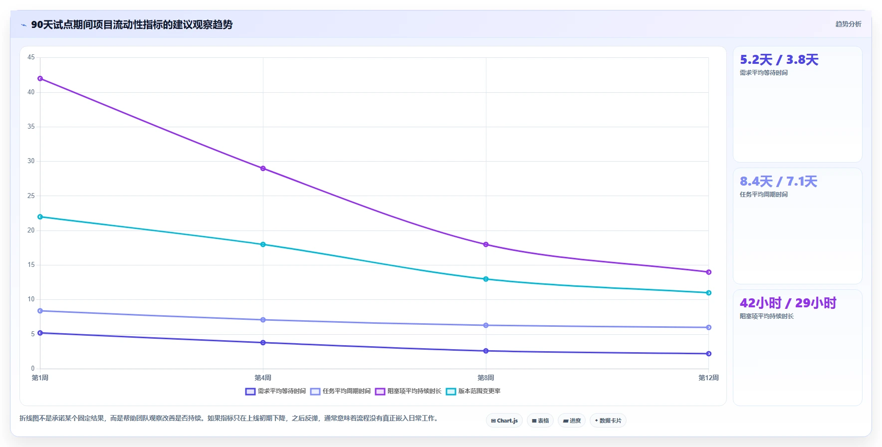Toggle 阻塞项平均持续时长 legend series
This screenshot has width=882, height=447.
(408, 391)
